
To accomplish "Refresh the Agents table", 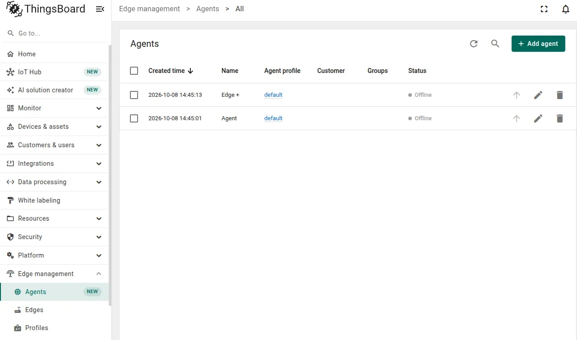I will click(474, 44).
